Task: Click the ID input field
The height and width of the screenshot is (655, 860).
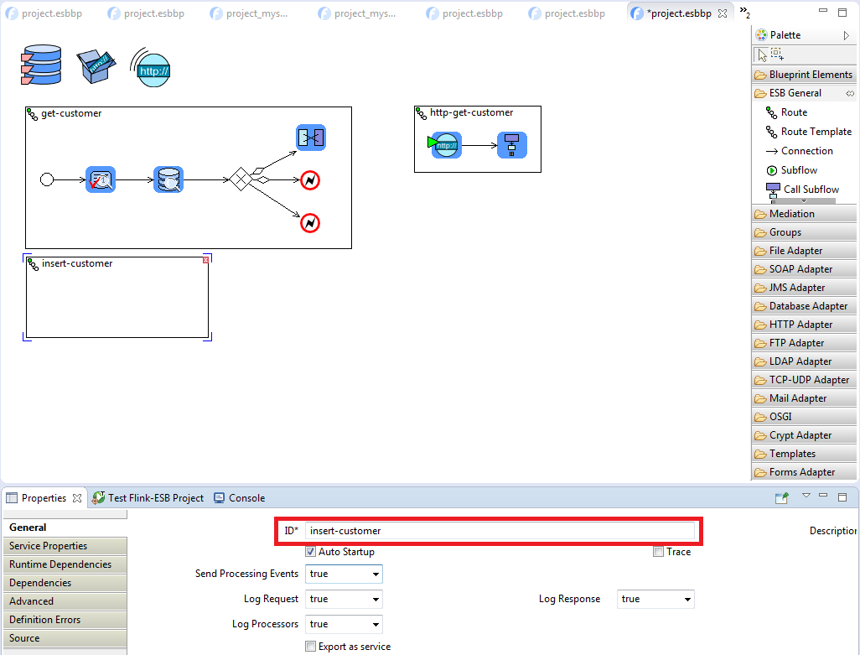Action: click(x=500, y=531)
